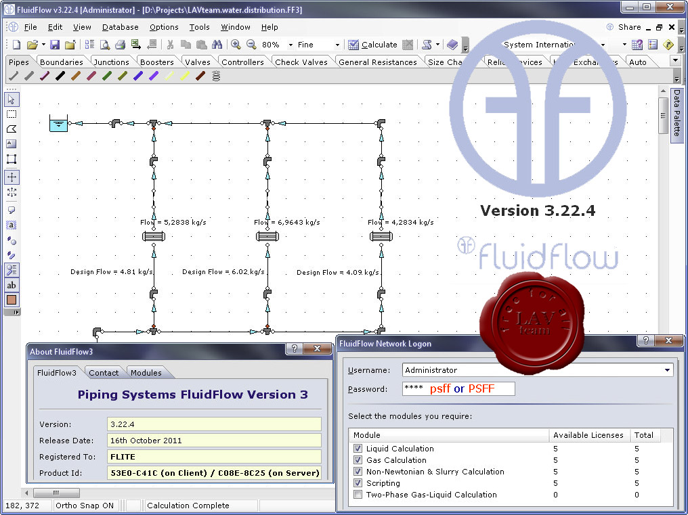Uncheck Non-Newtonian & Slurry Calculation
688x515 pixels.
358,472
